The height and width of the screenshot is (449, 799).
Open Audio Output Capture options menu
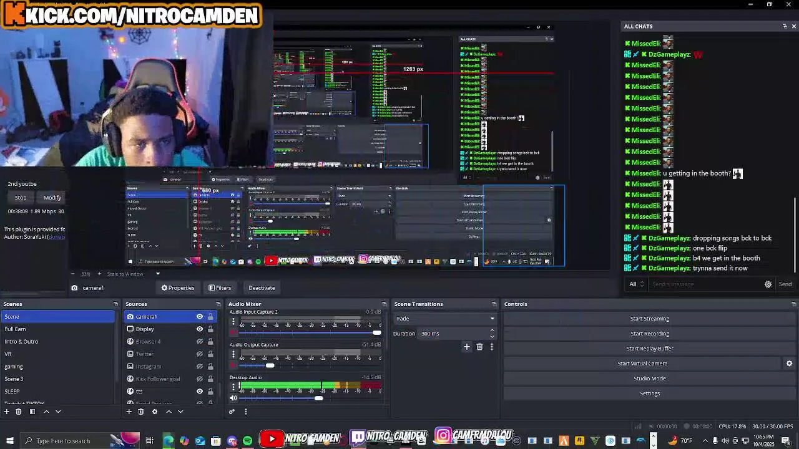tap(233, 355)
